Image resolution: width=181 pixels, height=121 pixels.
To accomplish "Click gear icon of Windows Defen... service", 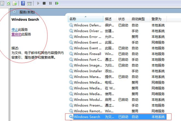I will coord(71,25).
